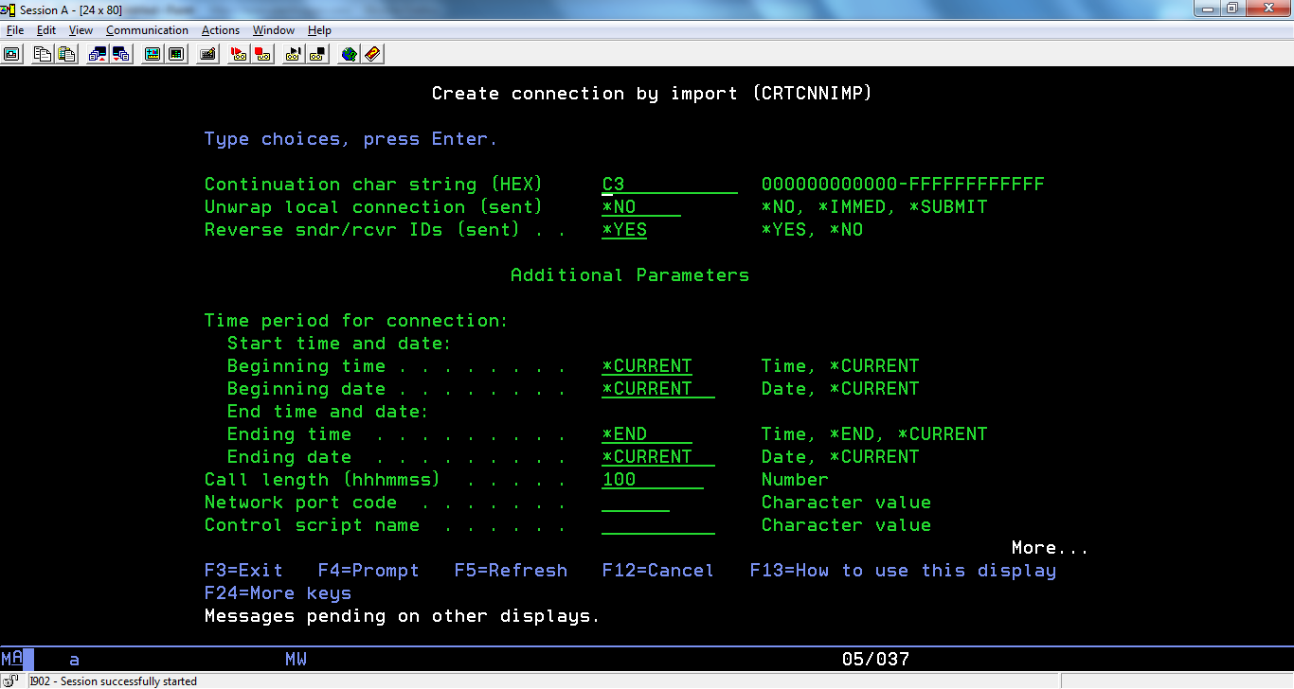Click the Paste clipboard toolbar icon
The width and height of the screenshot is (1294, 689).
[x=65, y=54]
